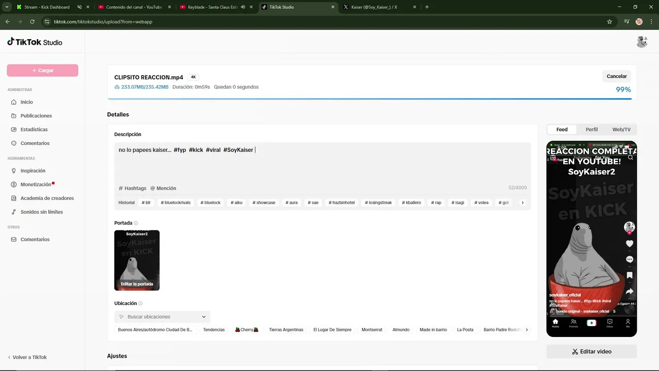Click the like heart icon in preview

[x=629, y=243]
